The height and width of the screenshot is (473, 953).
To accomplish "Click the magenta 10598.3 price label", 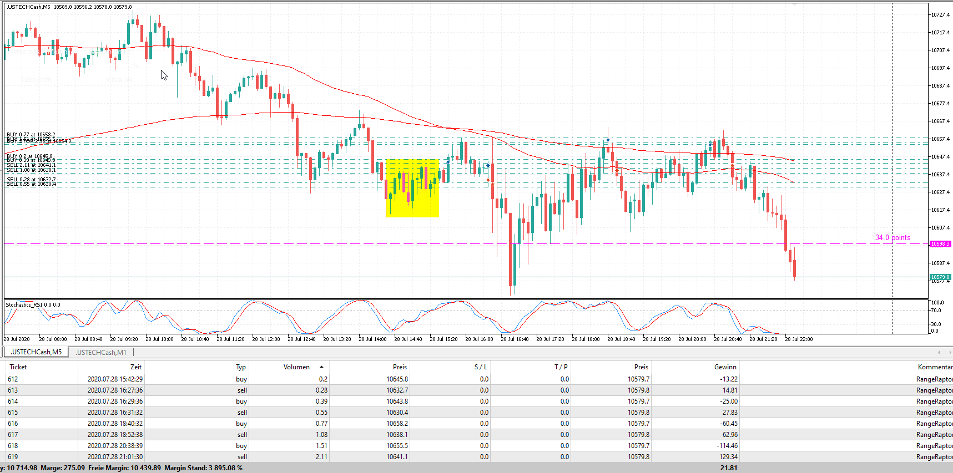I will click(x=940, y=244).
